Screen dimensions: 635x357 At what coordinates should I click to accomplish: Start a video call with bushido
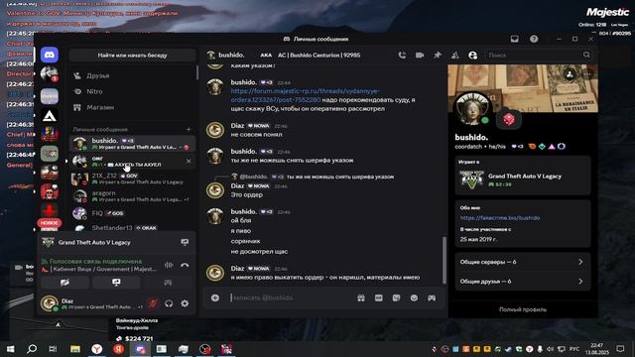[x=420, y=56]
